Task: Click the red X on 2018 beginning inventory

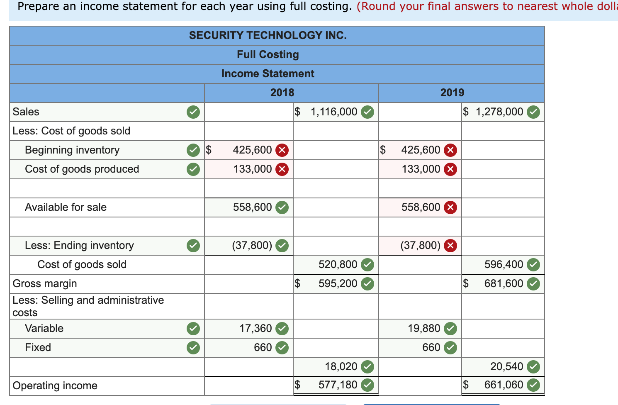Action: 282,150
